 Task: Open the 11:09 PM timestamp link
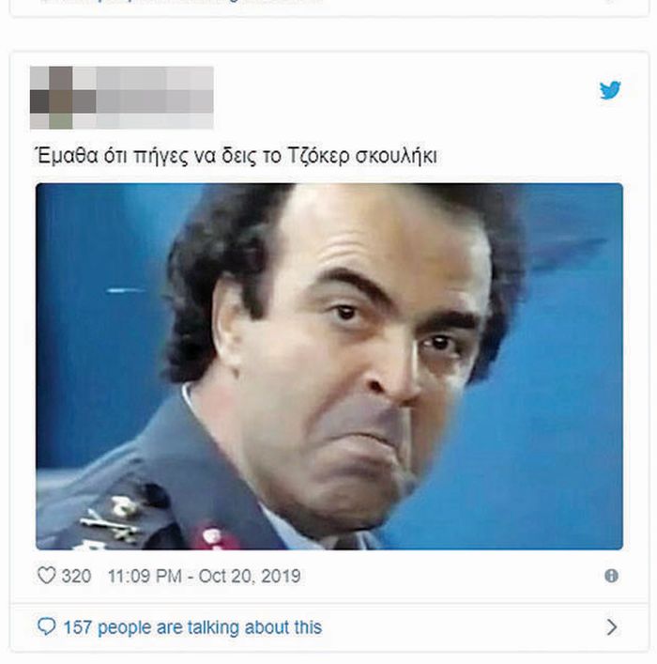pos(145,576)
